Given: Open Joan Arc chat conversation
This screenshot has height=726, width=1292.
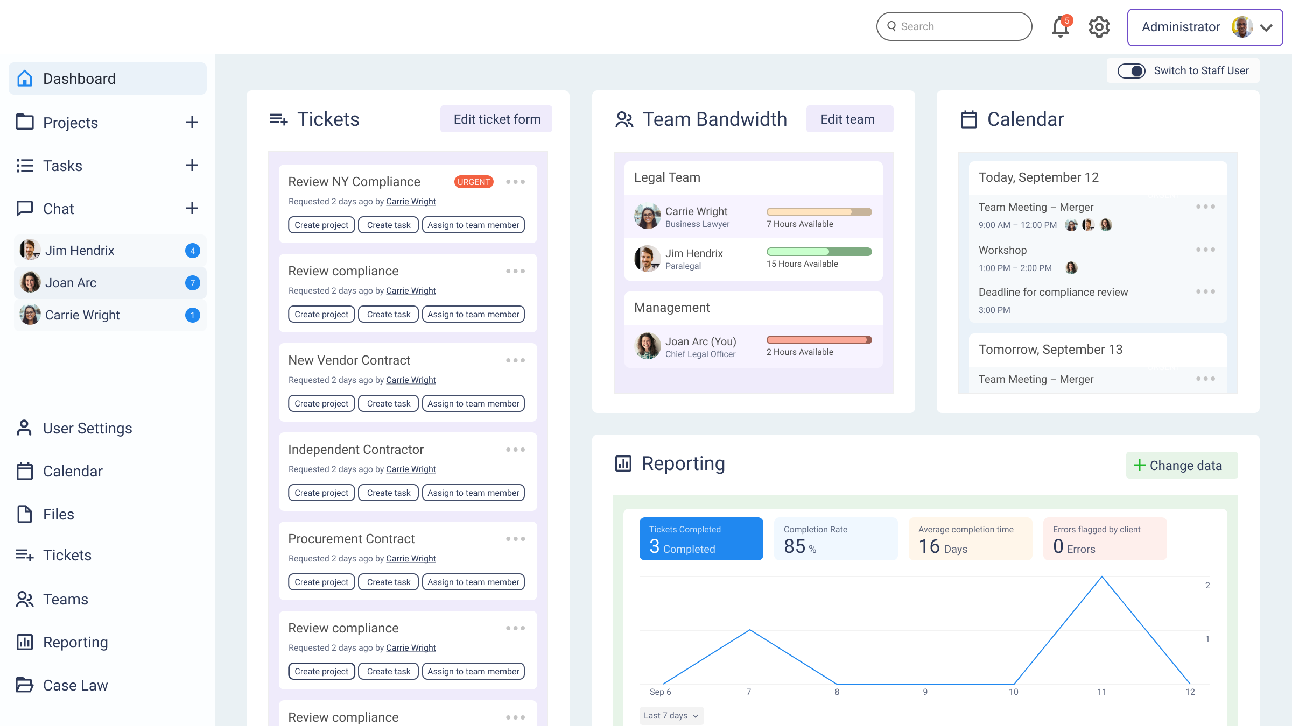Looking at the screenshot, I should (x=110, y=283).
